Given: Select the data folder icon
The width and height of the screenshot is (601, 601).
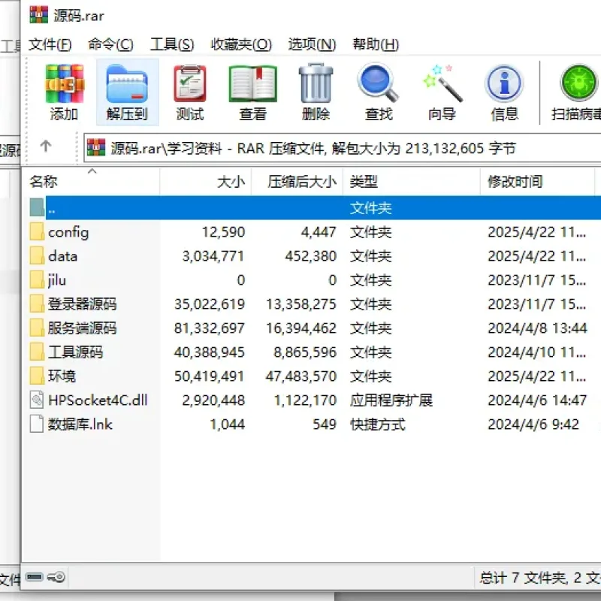Looking at the screenshot, I should pyautogui.click(x=37, y=255).
